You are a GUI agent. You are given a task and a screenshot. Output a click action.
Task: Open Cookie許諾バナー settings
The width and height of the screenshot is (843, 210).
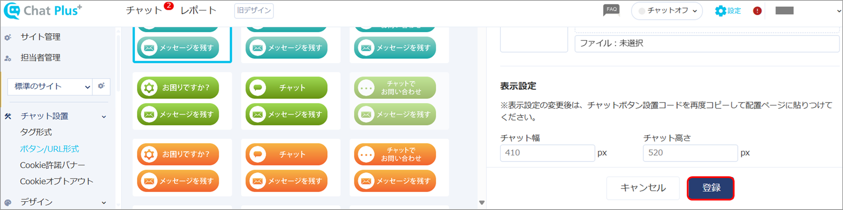(52, 165)
